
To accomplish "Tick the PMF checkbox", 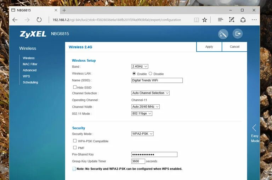I will [x=75, y=148].
